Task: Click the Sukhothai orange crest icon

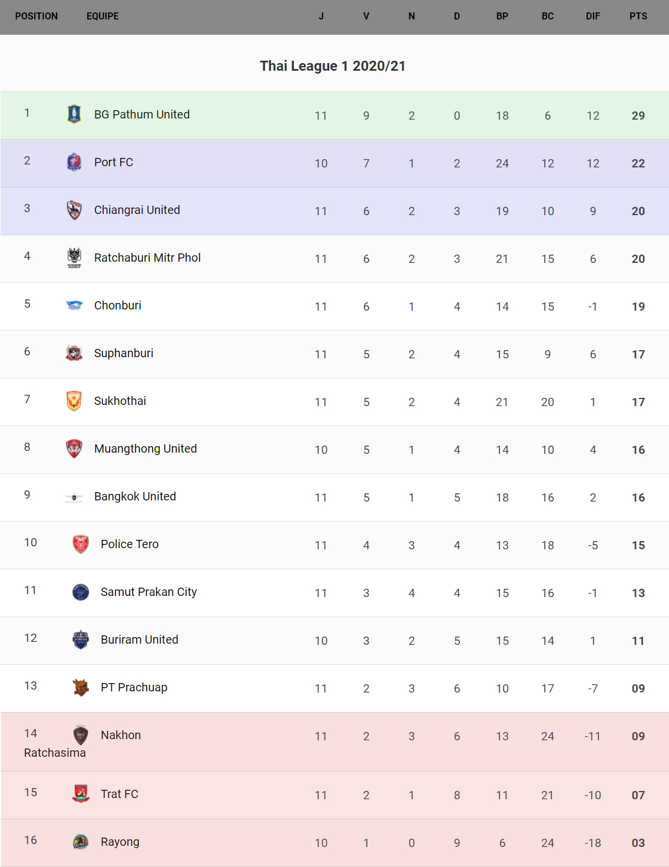Action: (x=74, y=401)
